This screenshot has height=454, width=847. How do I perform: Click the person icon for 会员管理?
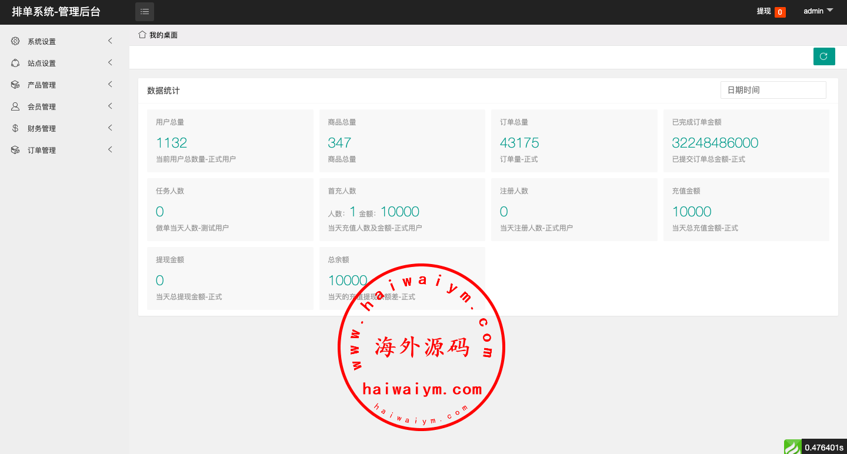pyautogui.click(x=15, y=106)
